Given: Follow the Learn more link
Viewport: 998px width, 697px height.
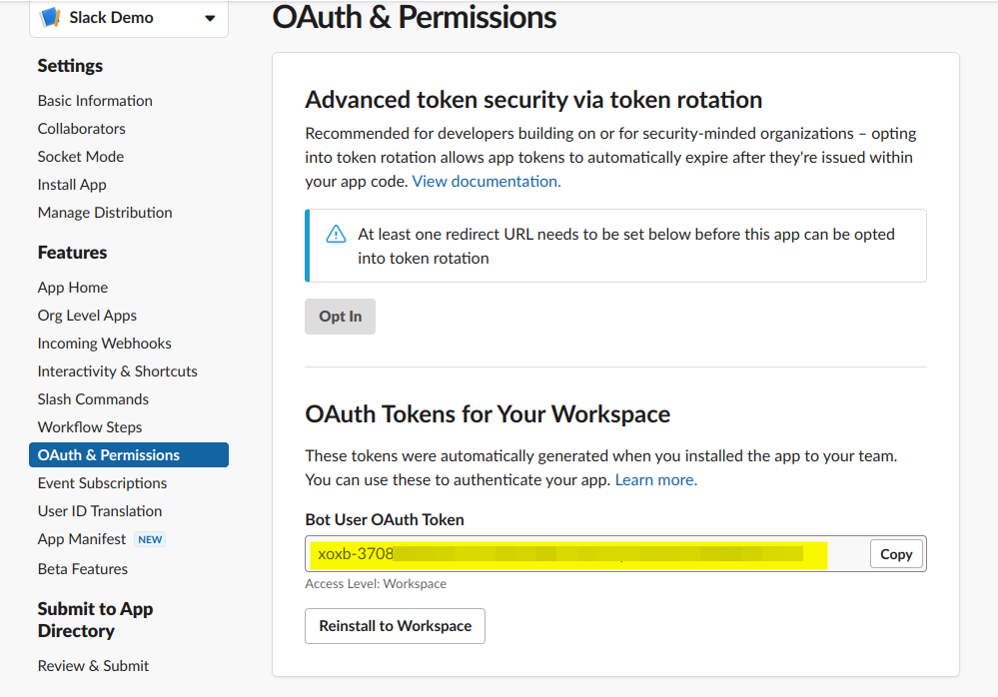Looking at the screenshot, I should pyautogui.click(x=656, y=480).
